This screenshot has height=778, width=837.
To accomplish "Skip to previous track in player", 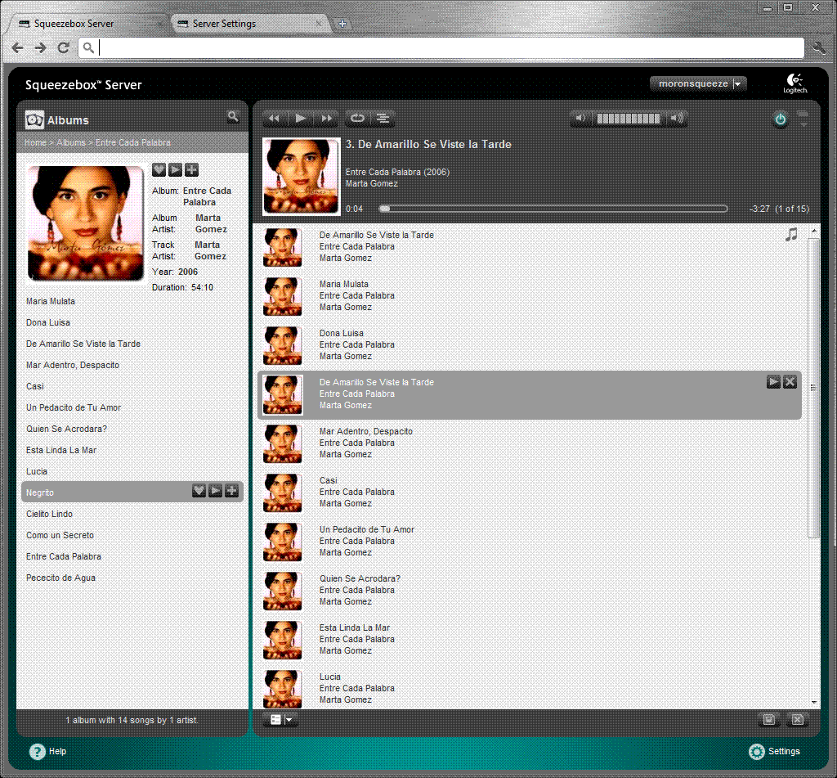I will point(274,119).
